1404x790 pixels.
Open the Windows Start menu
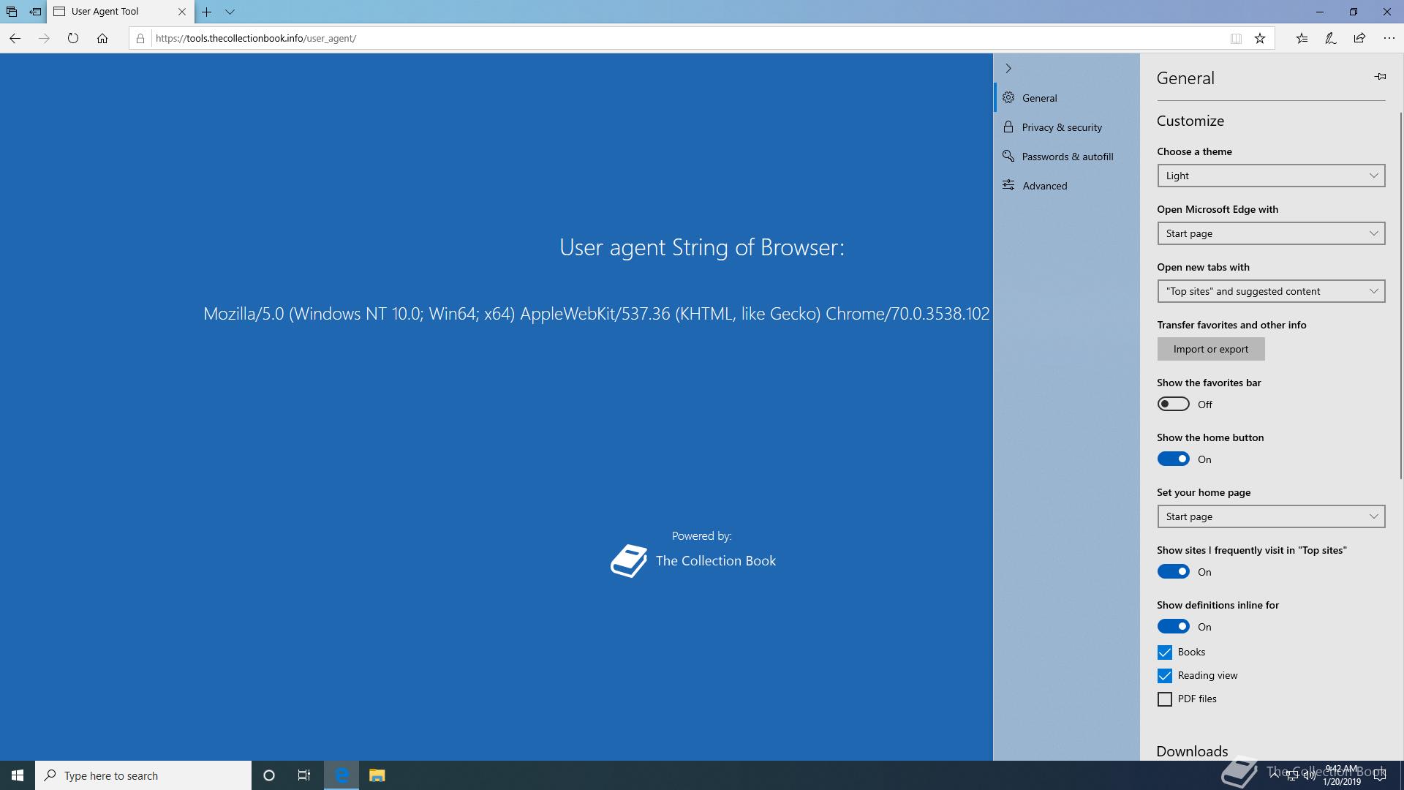coord(18,775)
